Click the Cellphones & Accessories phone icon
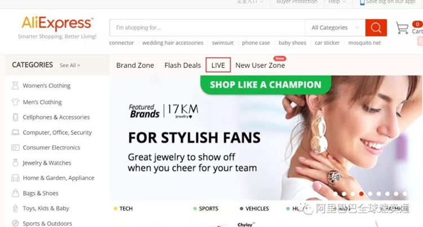This screenshot has width=423, height=227. coord(15,117)
